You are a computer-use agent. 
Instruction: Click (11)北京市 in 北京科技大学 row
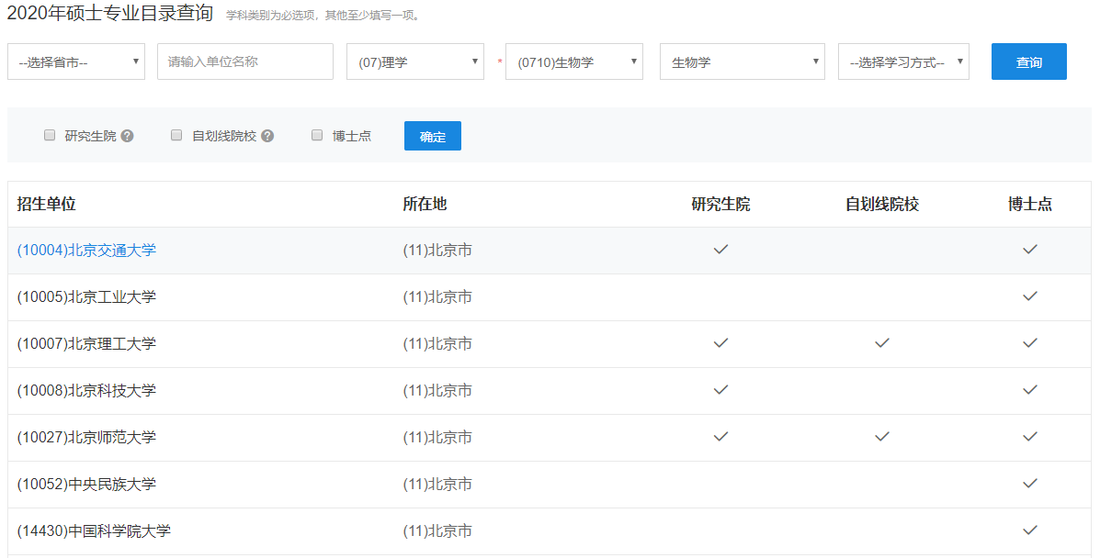coord(437,391)
